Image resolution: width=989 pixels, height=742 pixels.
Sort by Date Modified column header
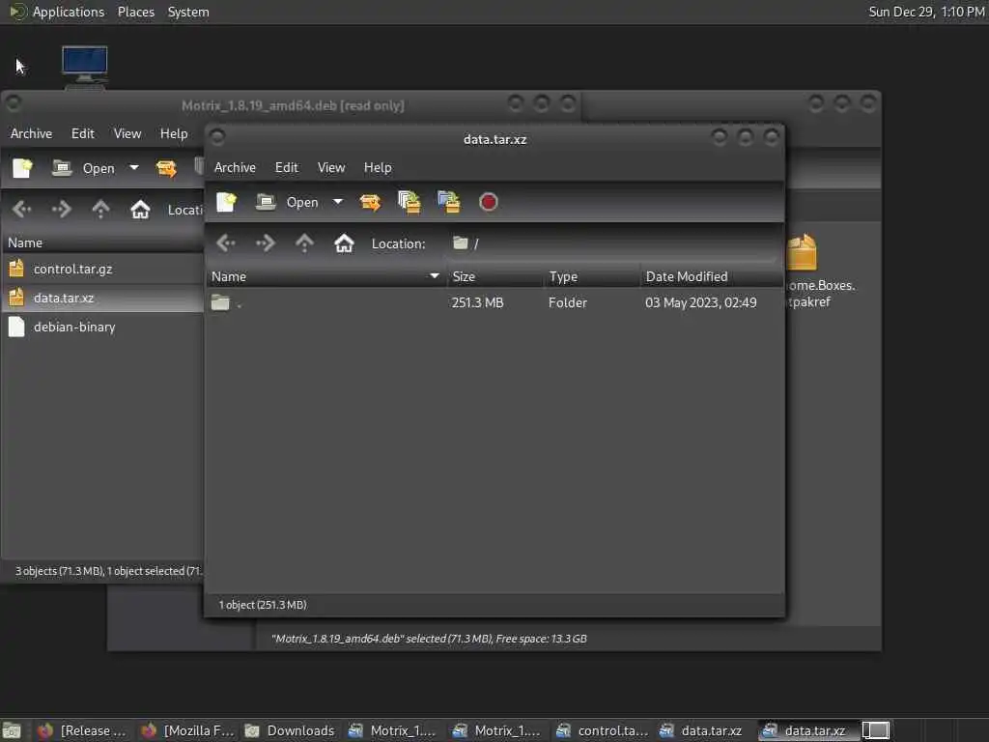tap(712, 276)
